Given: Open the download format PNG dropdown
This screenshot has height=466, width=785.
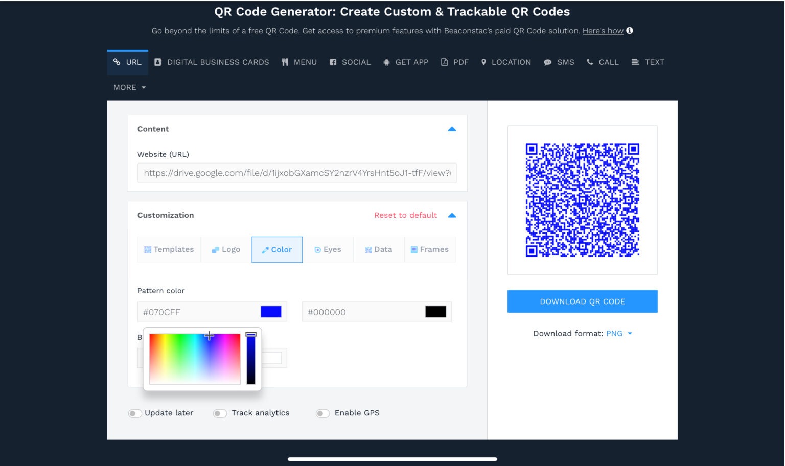Looking at the screenshot, I should click(x=620, y=333).
